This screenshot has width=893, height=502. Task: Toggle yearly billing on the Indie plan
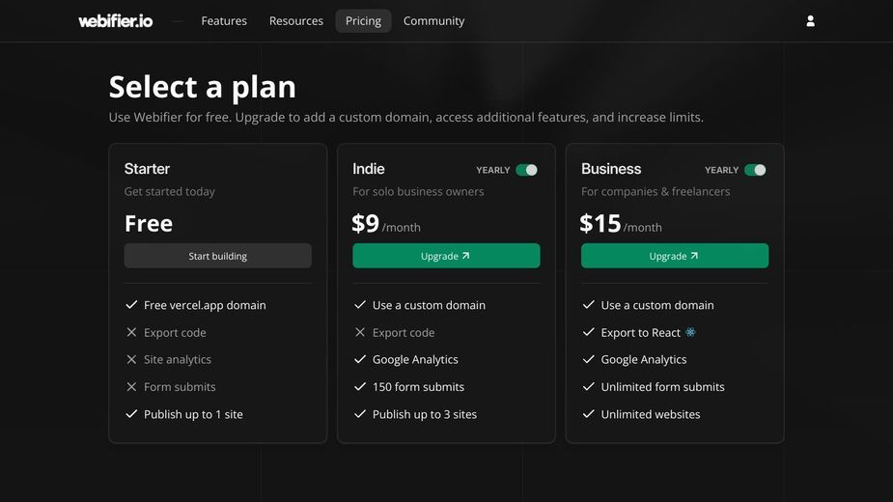[x=526, y=170]
